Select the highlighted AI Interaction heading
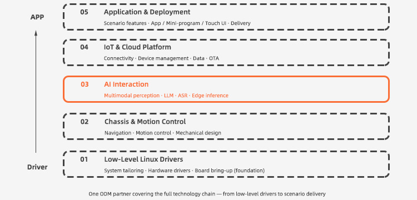417x200 pixels. (126, 84)
